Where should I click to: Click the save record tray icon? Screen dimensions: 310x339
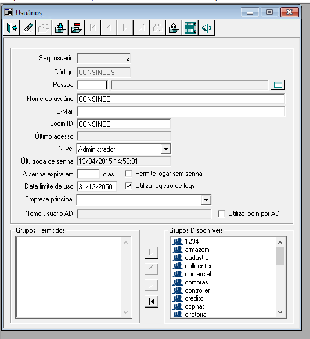pos(60,28)
